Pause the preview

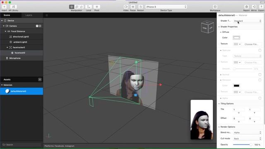133,7
